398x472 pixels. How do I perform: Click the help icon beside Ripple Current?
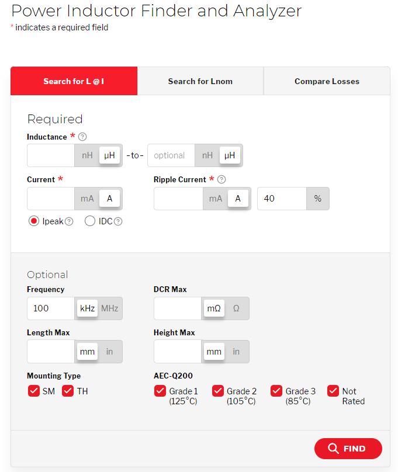[222, 180]
